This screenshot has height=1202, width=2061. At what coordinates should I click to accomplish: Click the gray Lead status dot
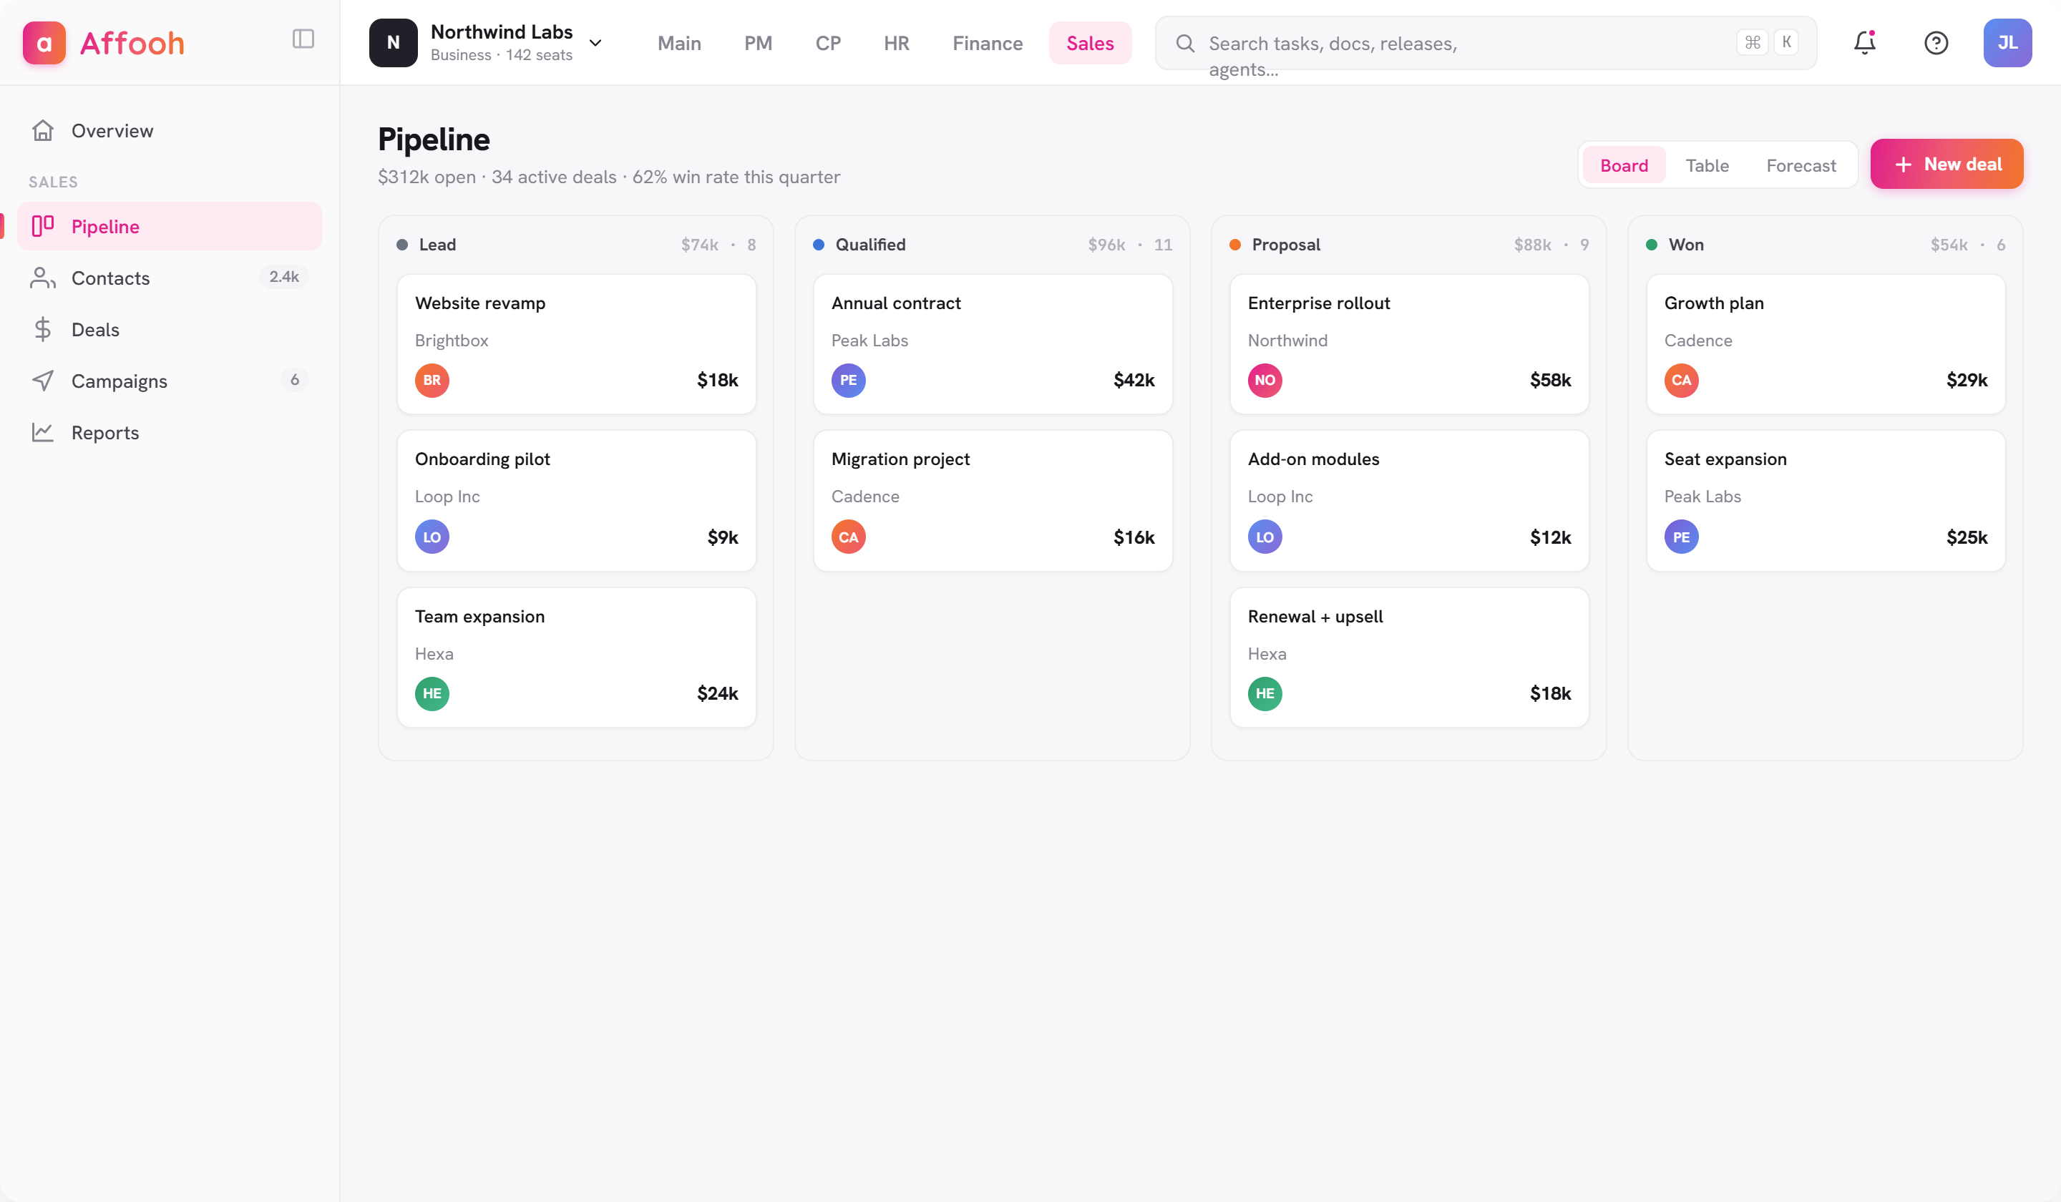[401, 245]
